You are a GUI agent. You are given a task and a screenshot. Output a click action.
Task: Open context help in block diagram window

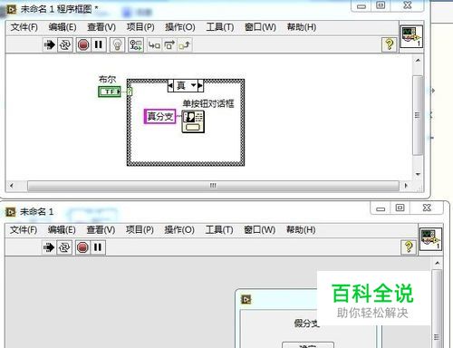tap(390, 44)
